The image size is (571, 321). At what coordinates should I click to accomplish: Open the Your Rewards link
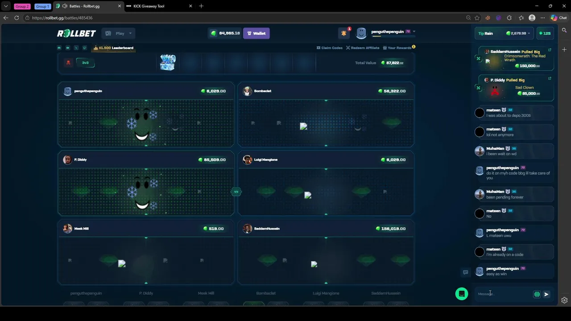pyautogui.click(x=399, y=48)
